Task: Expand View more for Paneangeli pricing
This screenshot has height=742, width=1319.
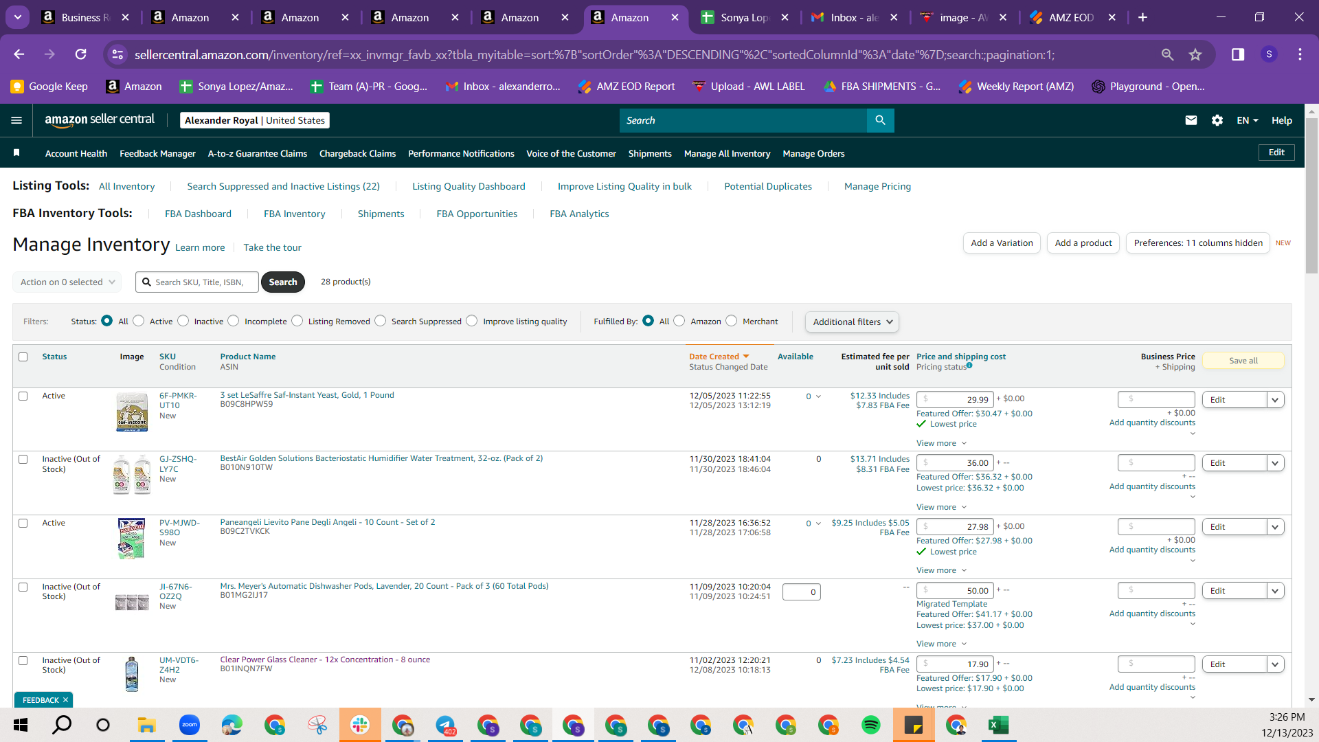Action: [941, 570]
